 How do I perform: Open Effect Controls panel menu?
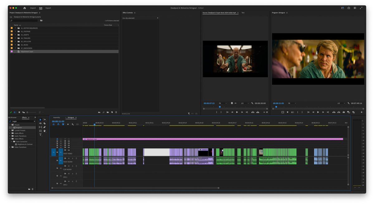coord(135,13)
